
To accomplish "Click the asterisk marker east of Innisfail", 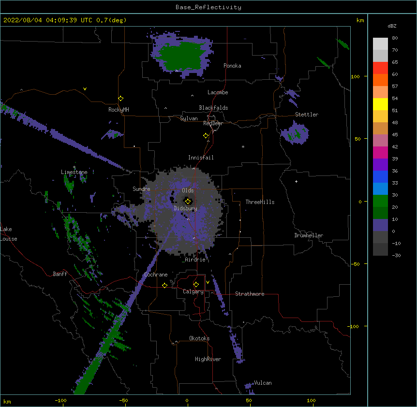I will tap(243, 146).
